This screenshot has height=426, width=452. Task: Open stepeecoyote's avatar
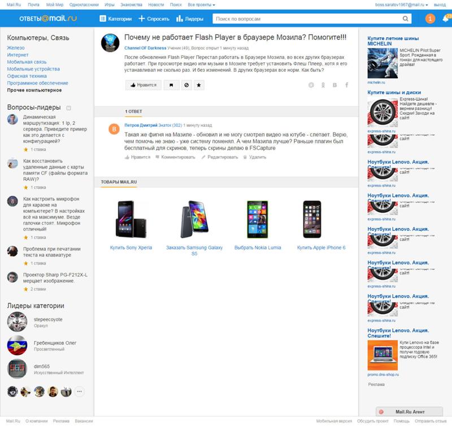click(18, 322)
